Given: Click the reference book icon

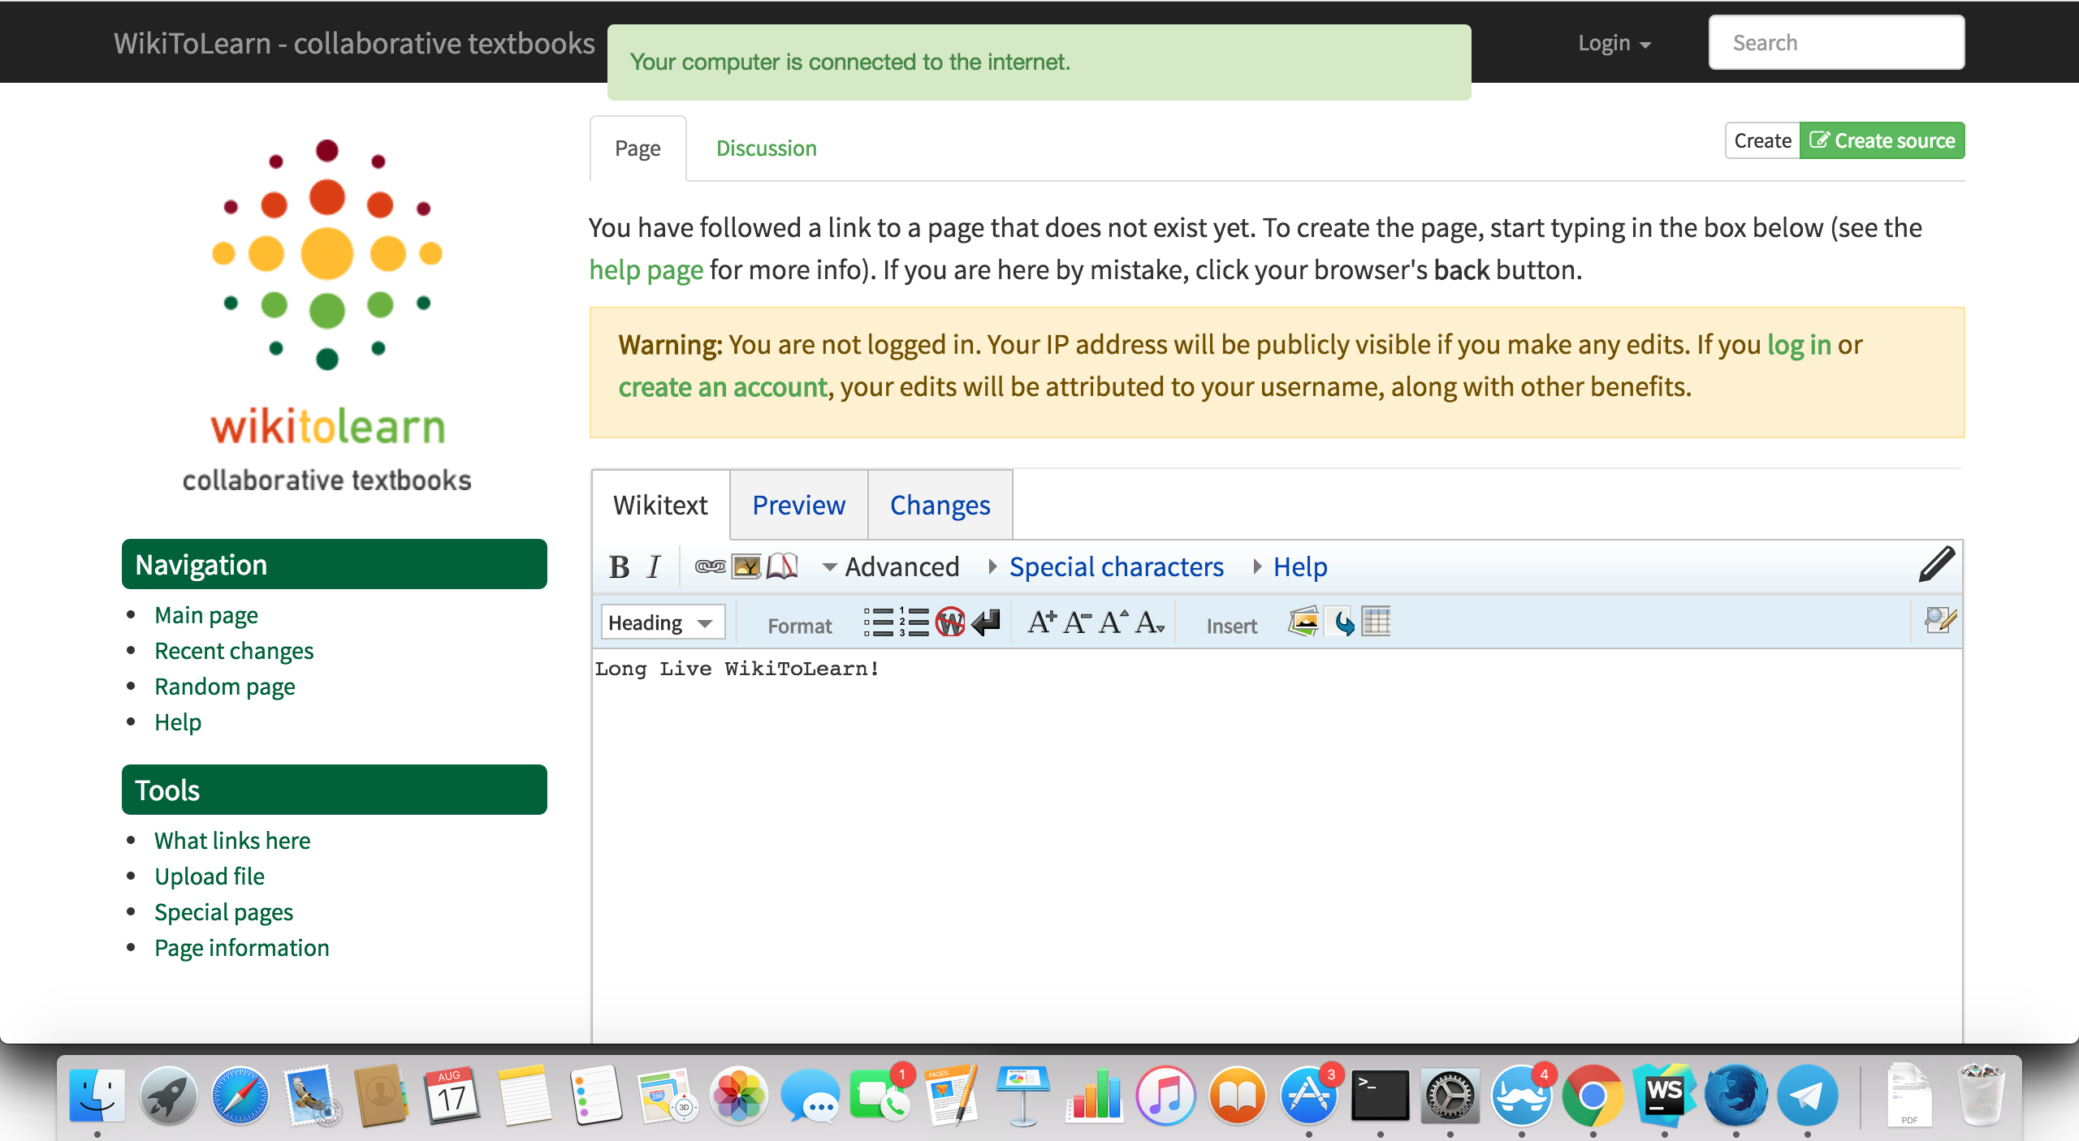Looking at the screenshot, I should tap(782, 566).
